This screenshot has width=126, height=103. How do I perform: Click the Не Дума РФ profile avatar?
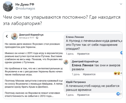click(8, 7)
